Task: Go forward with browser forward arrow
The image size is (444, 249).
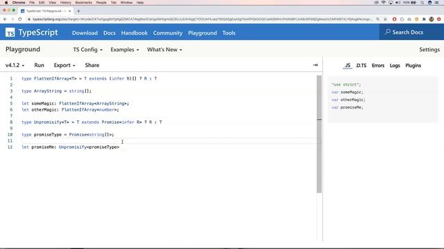Action: [x=12, y=19]
